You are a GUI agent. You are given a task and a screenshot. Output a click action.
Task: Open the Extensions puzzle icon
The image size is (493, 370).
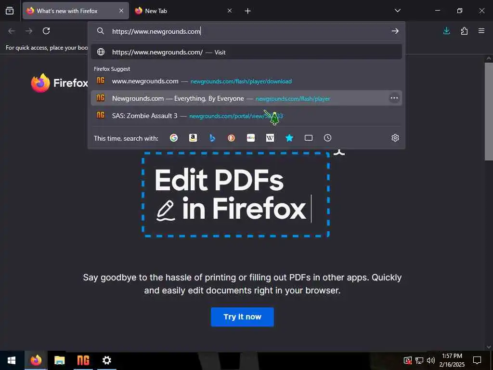click(x=464, y=31)
